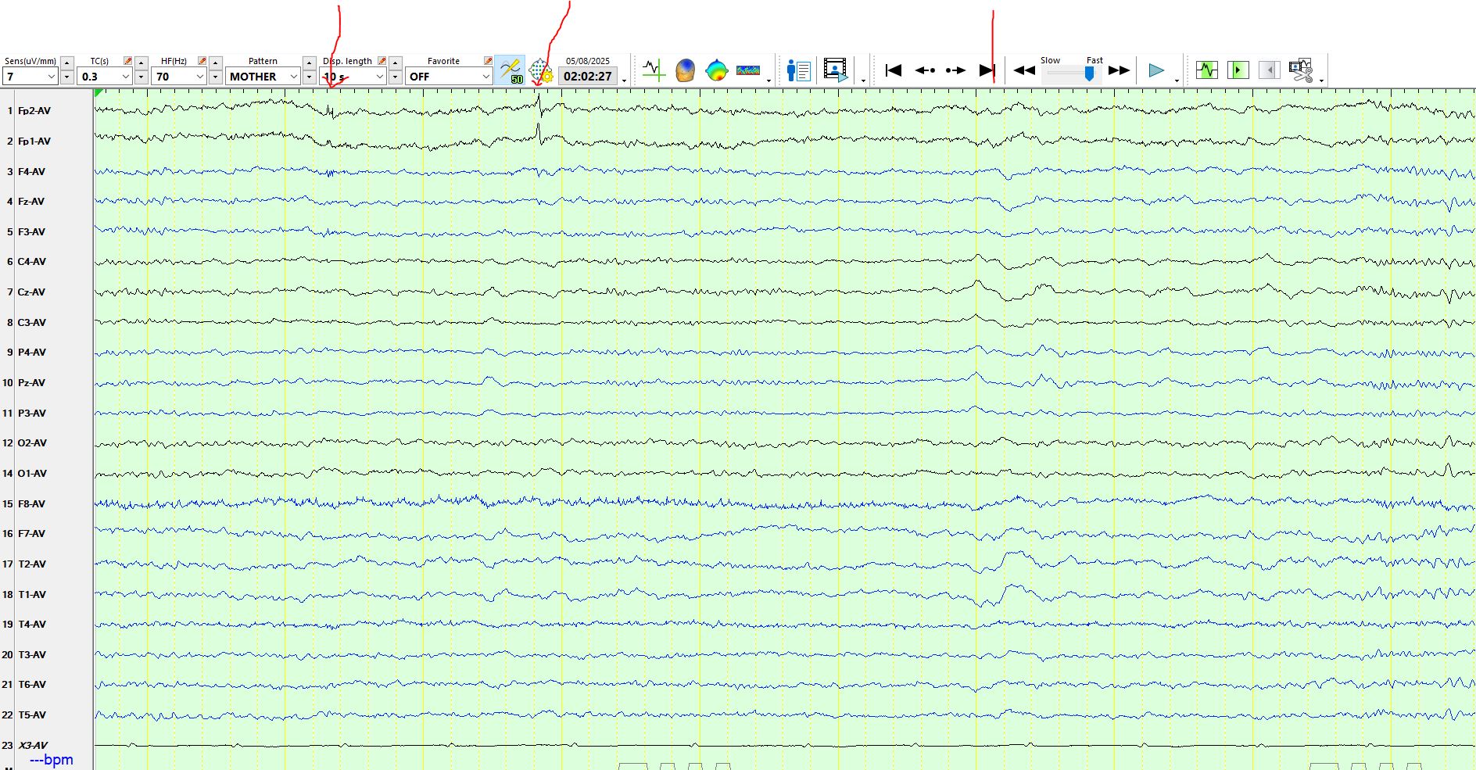1476x770 pixels.
Task: Open the Favorite dropdown showing OFF
Action: pyautogui.click(x=449, y=77)
